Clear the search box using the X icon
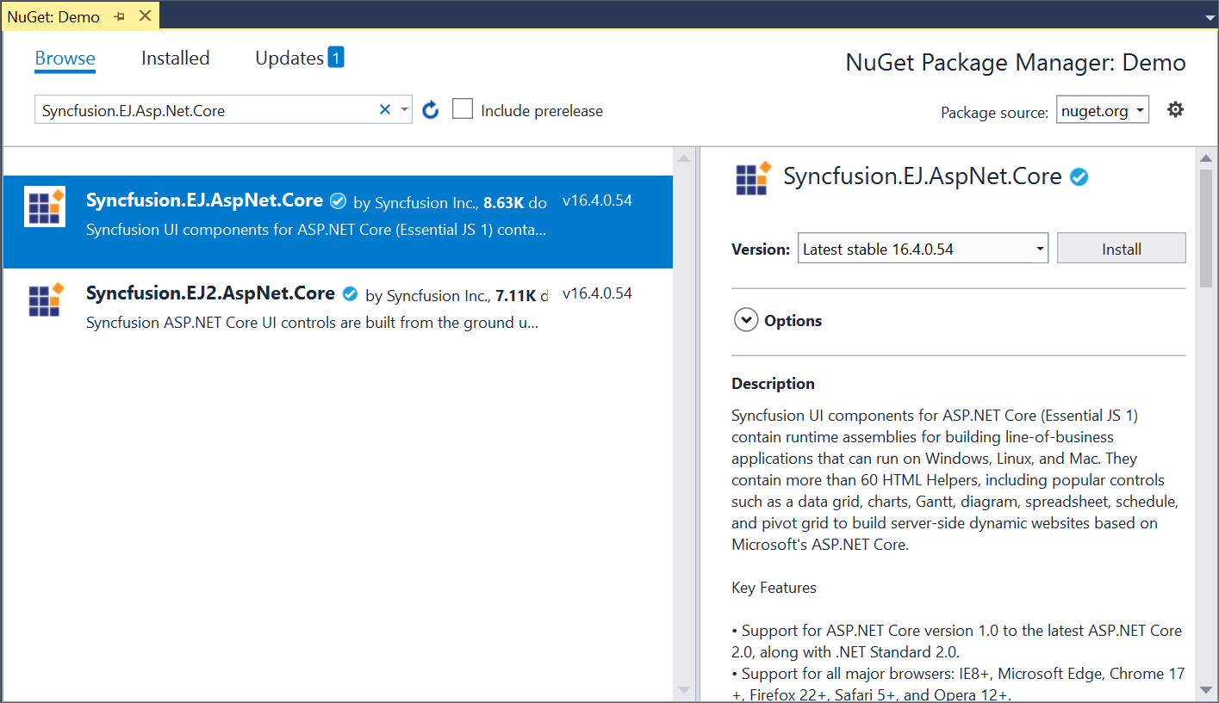The width and height of the screenshot is (1219, 703). coord(384,109)
